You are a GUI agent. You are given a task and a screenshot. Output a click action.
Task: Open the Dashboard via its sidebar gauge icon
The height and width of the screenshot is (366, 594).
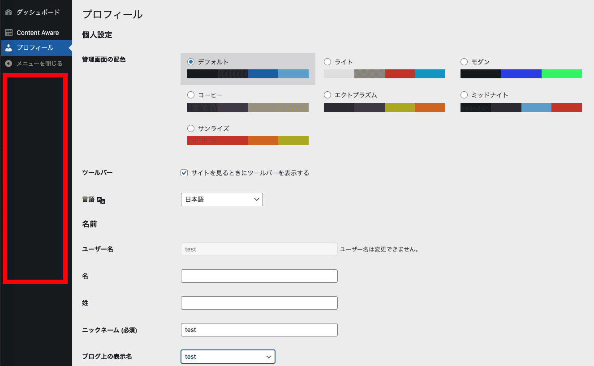[8, 12]
